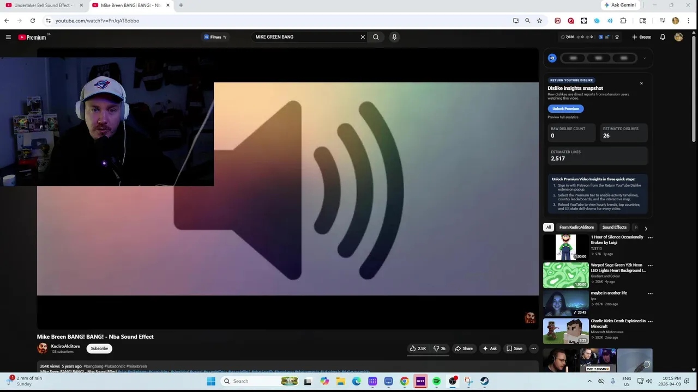Switch to the Undertaker Bell Sound Effect tab
The width and height of the screenshot is (698, 392).
click(x=43, y=5)
